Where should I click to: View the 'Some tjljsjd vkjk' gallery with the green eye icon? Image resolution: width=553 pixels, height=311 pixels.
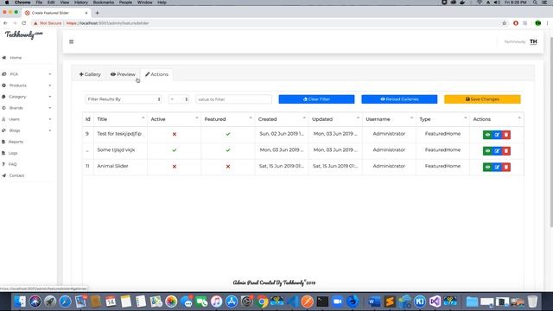[487, 151]
